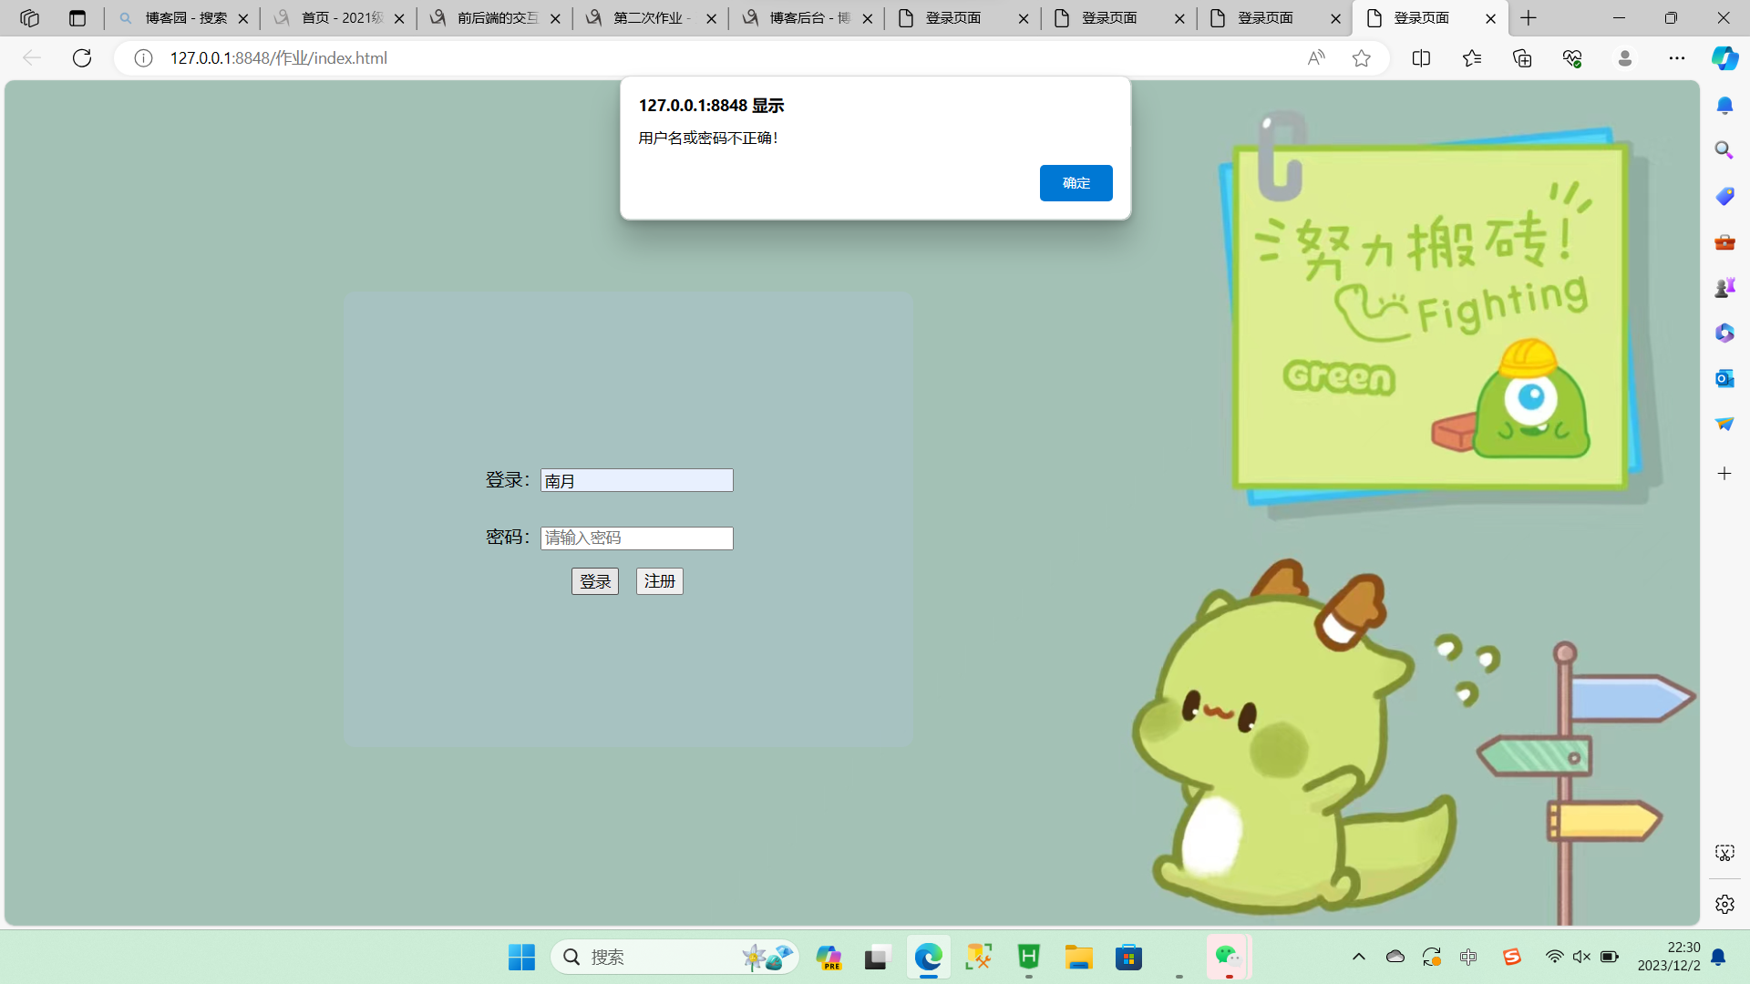Click the 注册 register button
The height and width of the screenshot is (984, 1750).
[659, 581]
